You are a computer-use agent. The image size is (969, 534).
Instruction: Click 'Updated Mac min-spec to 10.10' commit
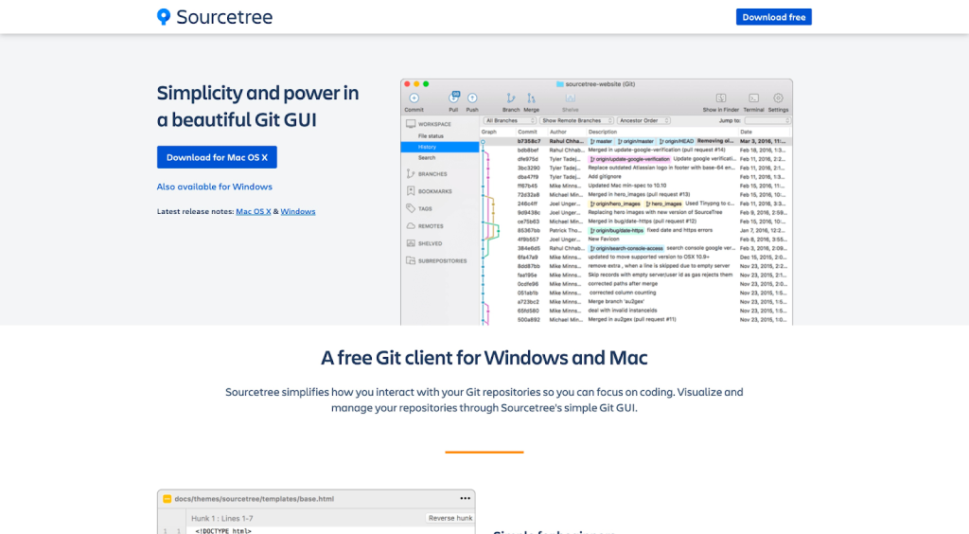(626, 186)
